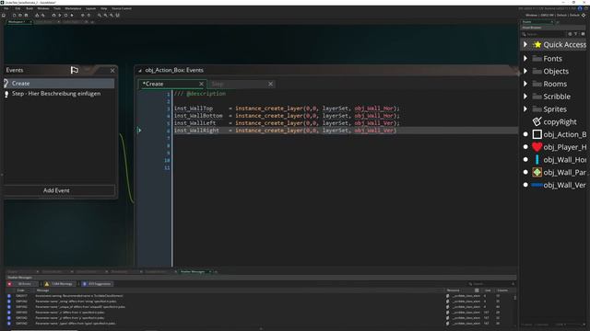Expand the Quick Access folder
Screen dimensions: 590x331
coord(525,45)
